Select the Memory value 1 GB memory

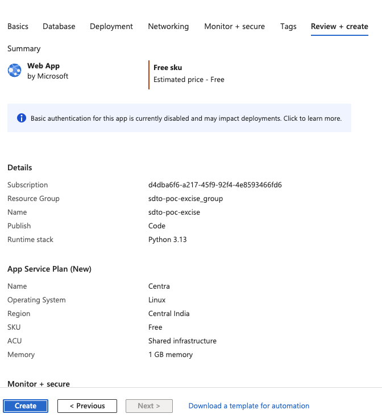(x=171, y=355)
